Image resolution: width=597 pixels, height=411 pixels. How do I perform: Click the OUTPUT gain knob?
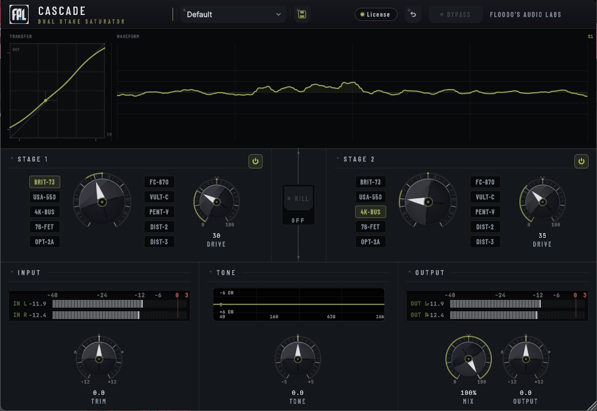pyautogui.click(x=526, y=359)
